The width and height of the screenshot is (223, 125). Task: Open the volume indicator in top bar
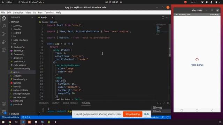[207, 2]
